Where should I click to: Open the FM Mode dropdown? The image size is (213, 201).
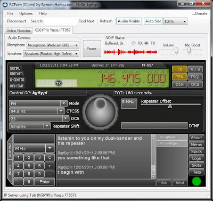click(38, 103)
